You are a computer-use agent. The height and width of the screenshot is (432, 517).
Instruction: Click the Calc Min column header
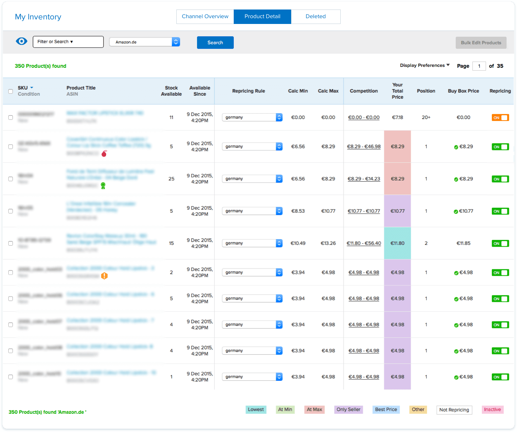pos(298,91)
